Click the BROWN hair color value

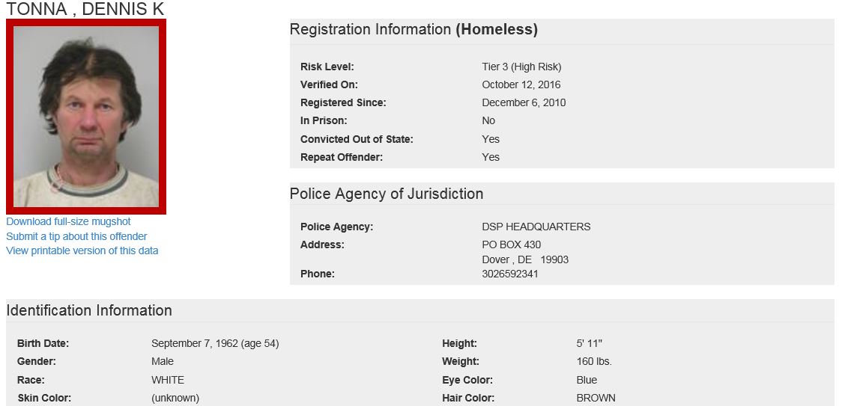click(596, 398)
